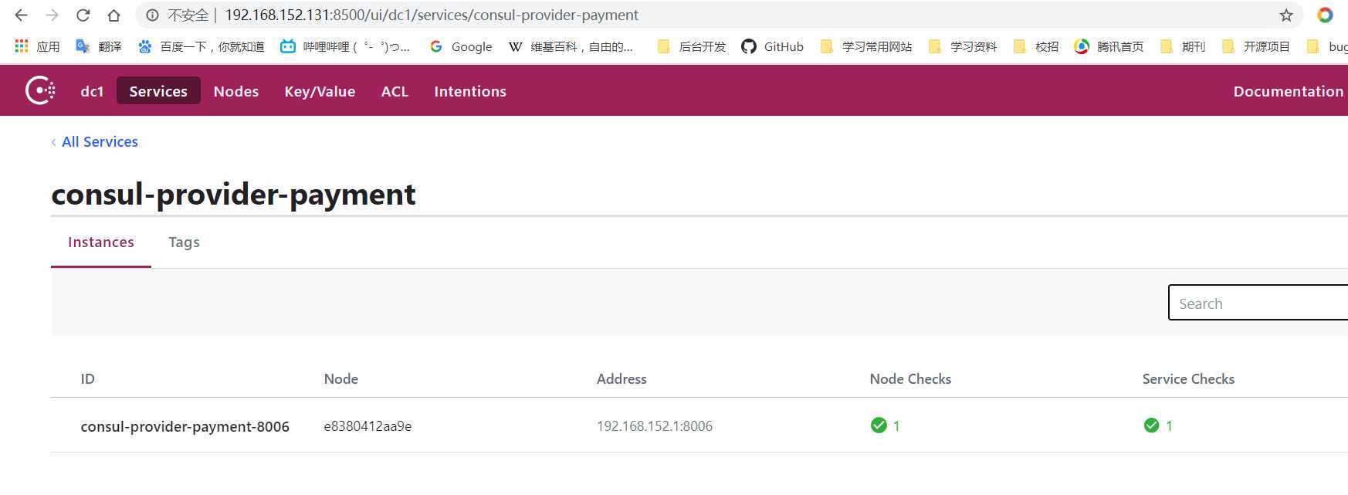Reload the page with refresh icon
The height and width of the screenshot is (495, 1348).
tap(83, 15)
